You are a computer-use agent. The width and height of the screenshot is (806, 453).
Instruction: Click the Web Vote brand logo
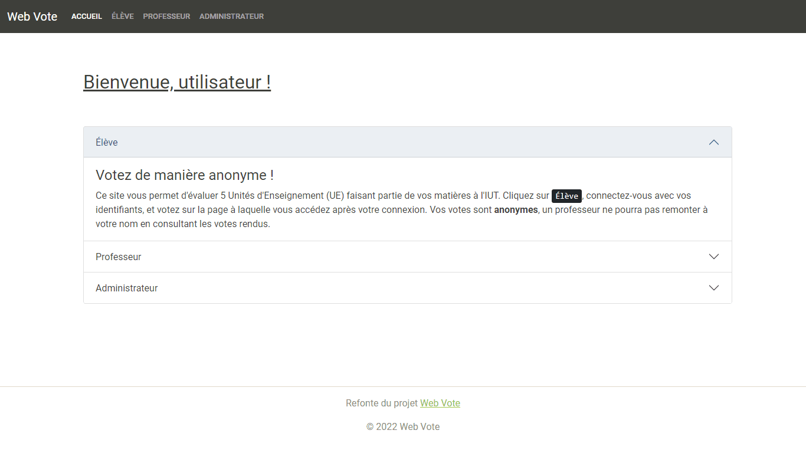point(32,17)
